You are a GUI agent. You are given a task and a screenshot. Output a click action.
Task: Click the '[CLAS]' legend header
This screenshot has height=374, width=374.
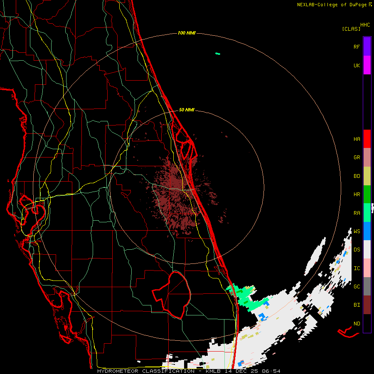[x=351, y=29]
